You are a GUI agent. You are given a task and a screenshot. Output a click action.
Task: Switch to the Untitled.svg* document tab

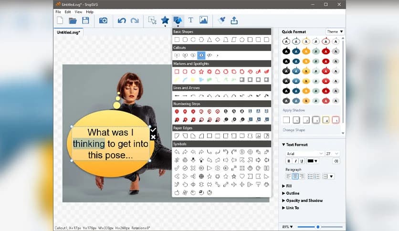(x=68, y=32)
